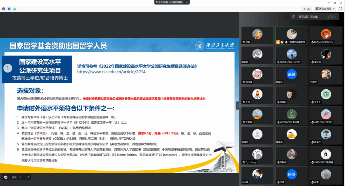Collapse the chat bar with left chevron
The width and height of the screenshot is (345, 186).
[x=28, y=177]
